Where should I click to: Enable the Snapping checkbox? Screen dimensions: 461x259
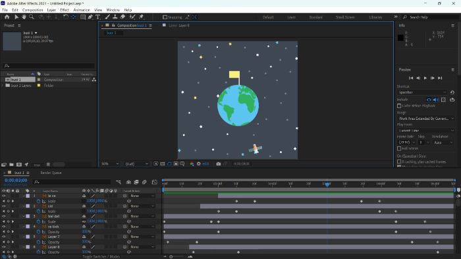165,17
